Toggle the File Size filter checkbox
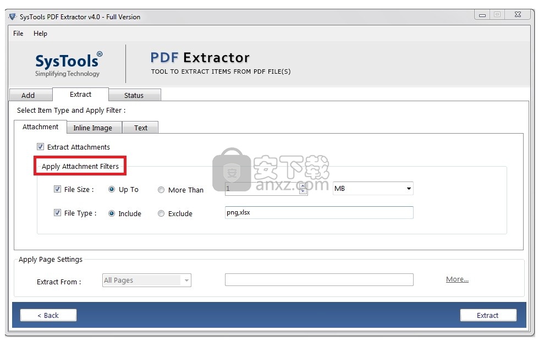This screenshot has width=544, height=341. [58, 189]
